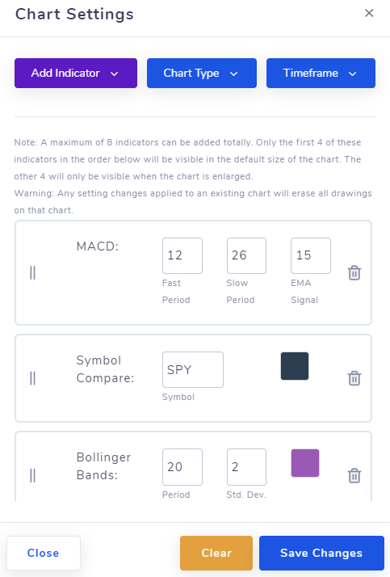Viewport: 390px width, 577px height.
Task: Click the orange Clear button
Action: click(x=216, y=553)
